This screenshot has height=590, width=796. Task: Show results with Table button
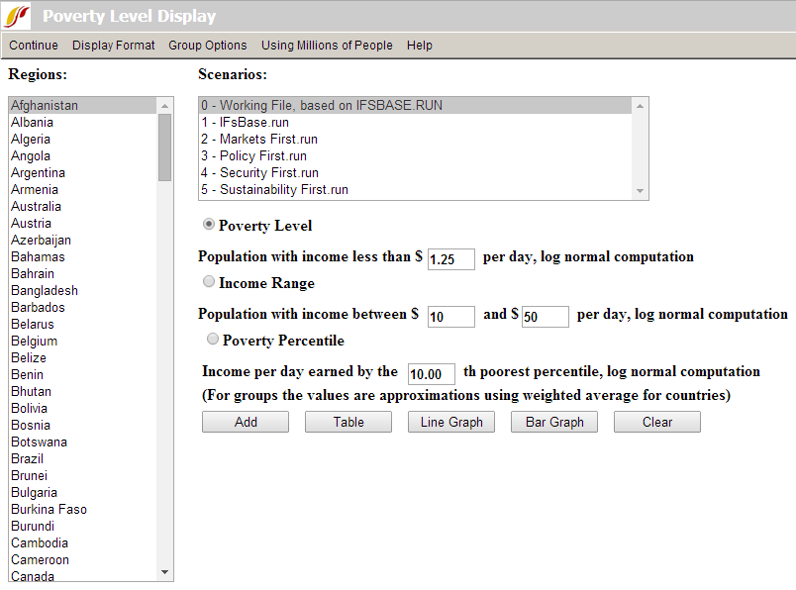coord(348,422)
